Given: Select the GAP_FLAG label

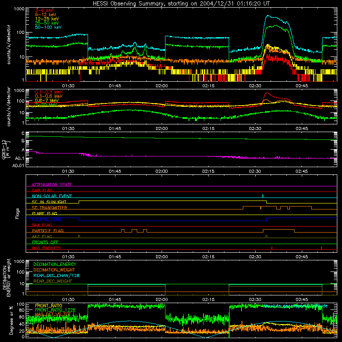Looking at the screenshot, I should click(42, 190).
